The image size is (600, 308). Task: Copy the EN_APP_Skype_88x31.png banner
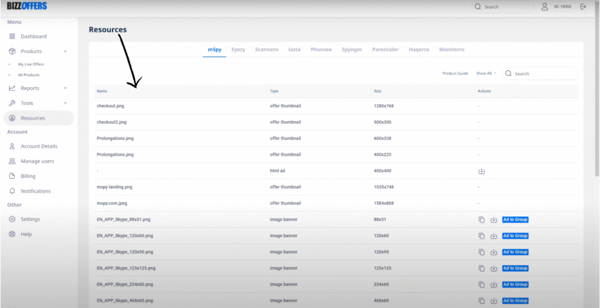(482, 220)
